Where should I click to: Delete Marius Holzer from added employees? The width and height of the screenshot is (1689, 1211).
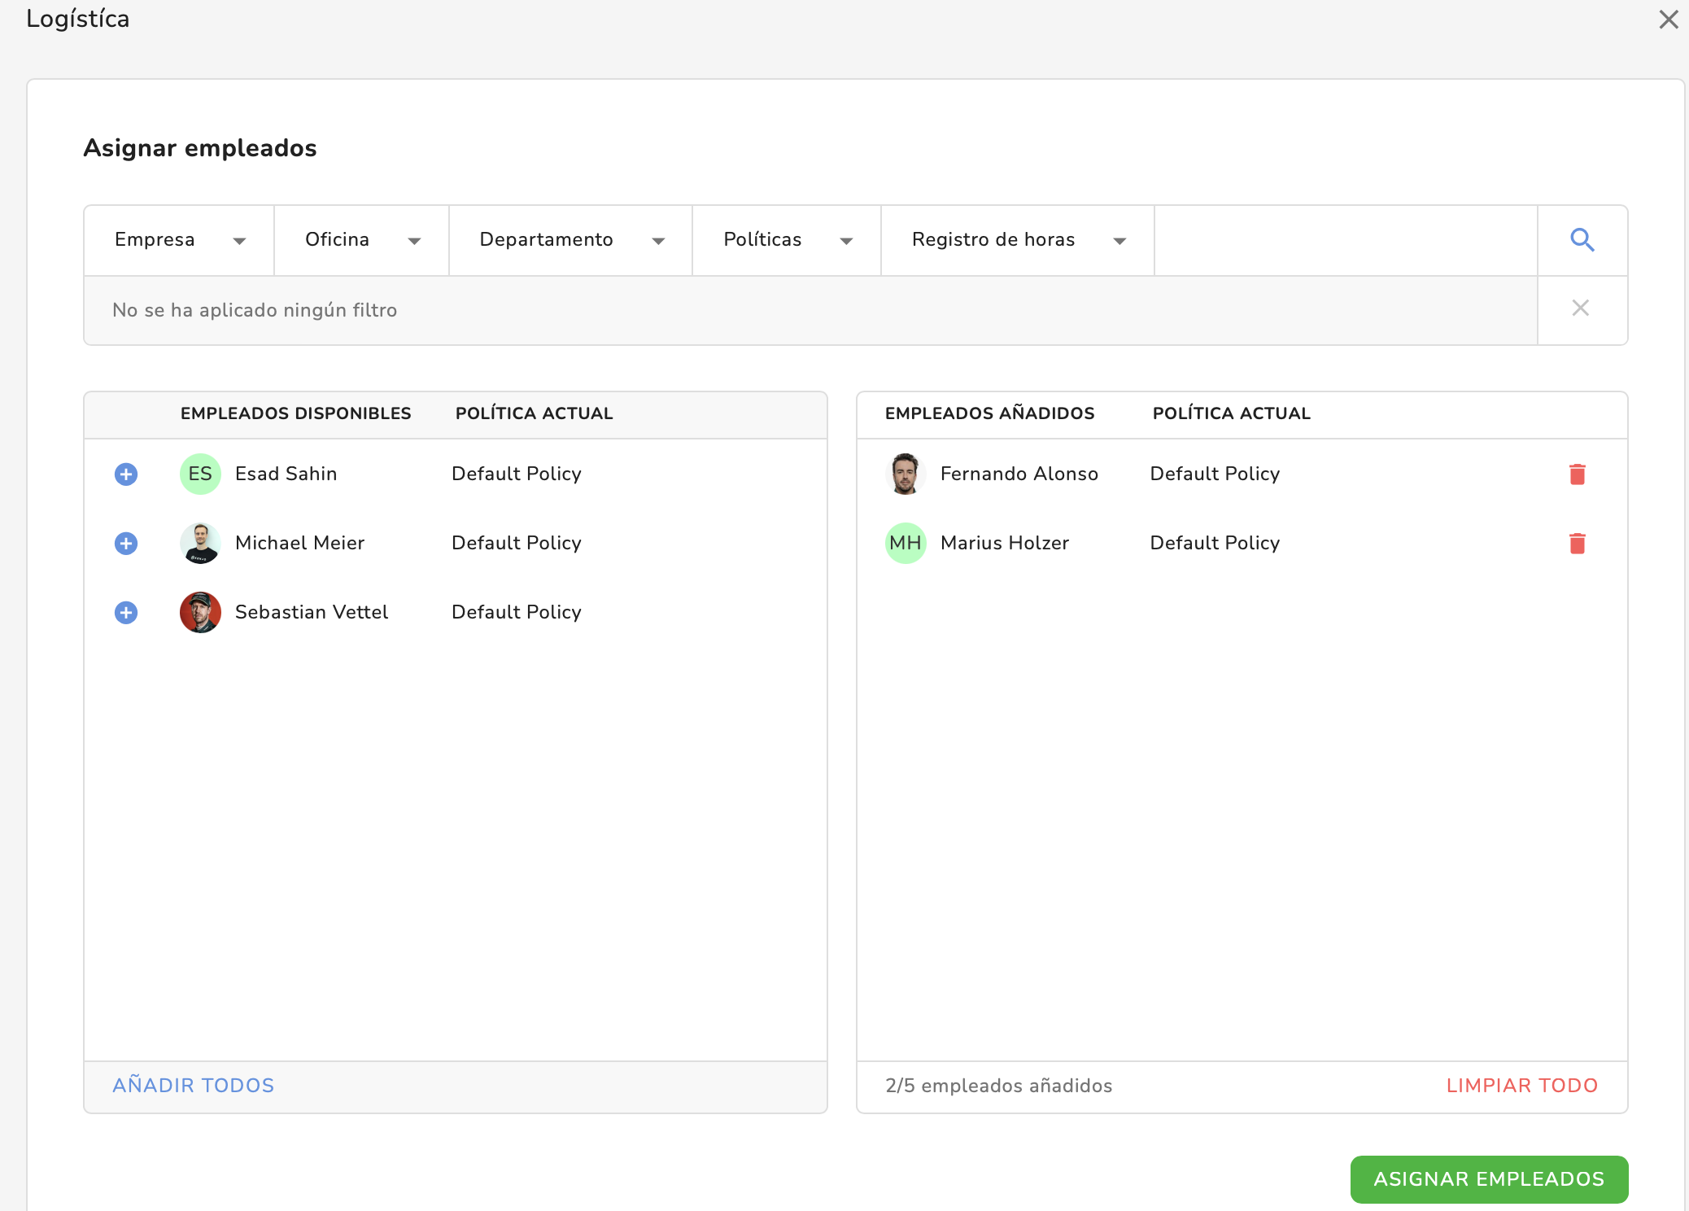pos(1577,543)
